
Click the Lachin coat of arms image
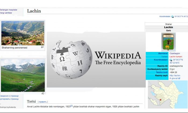point(168,42)
